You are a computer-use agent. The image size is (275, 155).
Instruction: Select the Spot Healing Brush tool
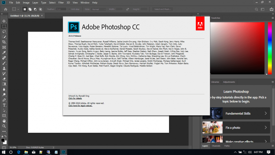click(4, 58)
